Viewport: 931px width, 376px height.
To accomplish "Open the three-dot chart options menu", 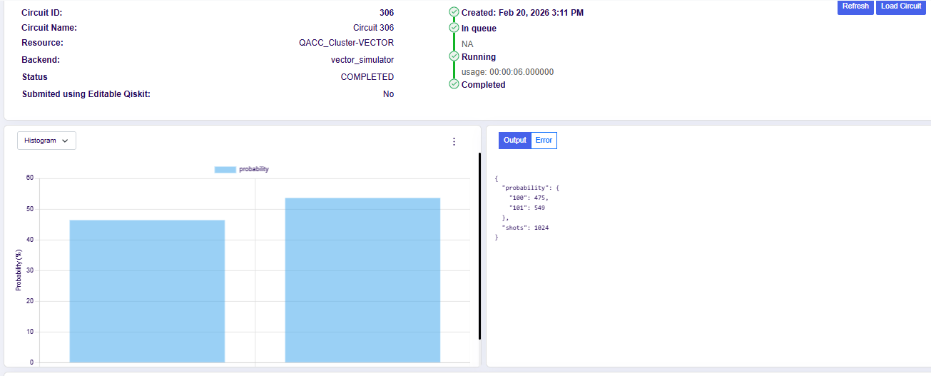I will pos(454,142).
